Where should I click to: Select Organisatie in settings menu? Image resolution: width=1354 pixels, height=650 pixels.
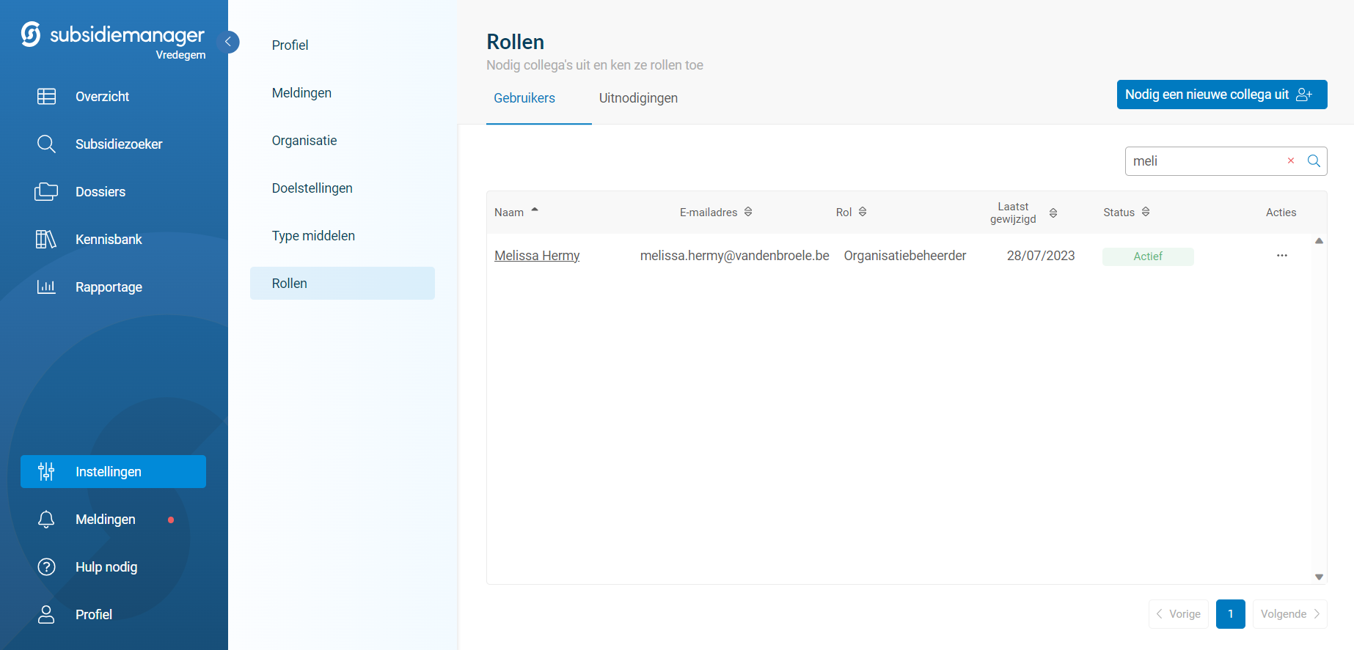click(304, 141)
